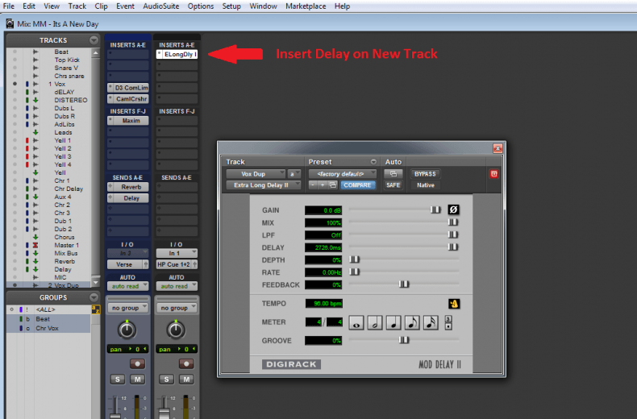Screen dimensions: 637x419
Task: Click the previous preset minus button
Action: [312, 185]
